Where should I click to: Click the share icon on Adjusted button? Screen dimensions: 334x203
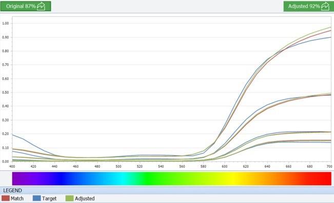point(325,6)
